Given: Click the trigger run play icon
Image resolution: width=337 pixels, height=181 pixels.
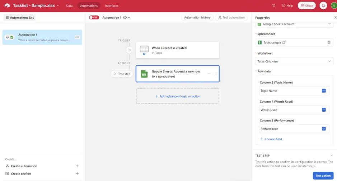Looking at the screenshot, I should tap(130, 50).
